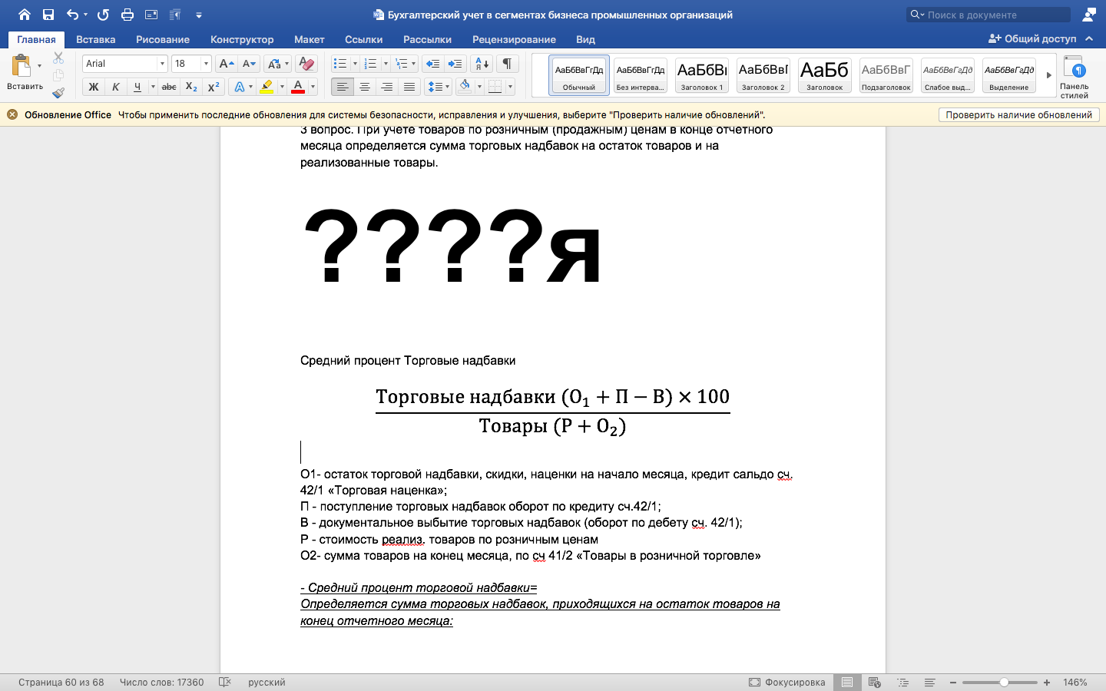Image resolution: width=1106 pixels, height=691 pixels.
Task: Toggle subscript (X₂) formatting
Action: (x=191, y=87)
